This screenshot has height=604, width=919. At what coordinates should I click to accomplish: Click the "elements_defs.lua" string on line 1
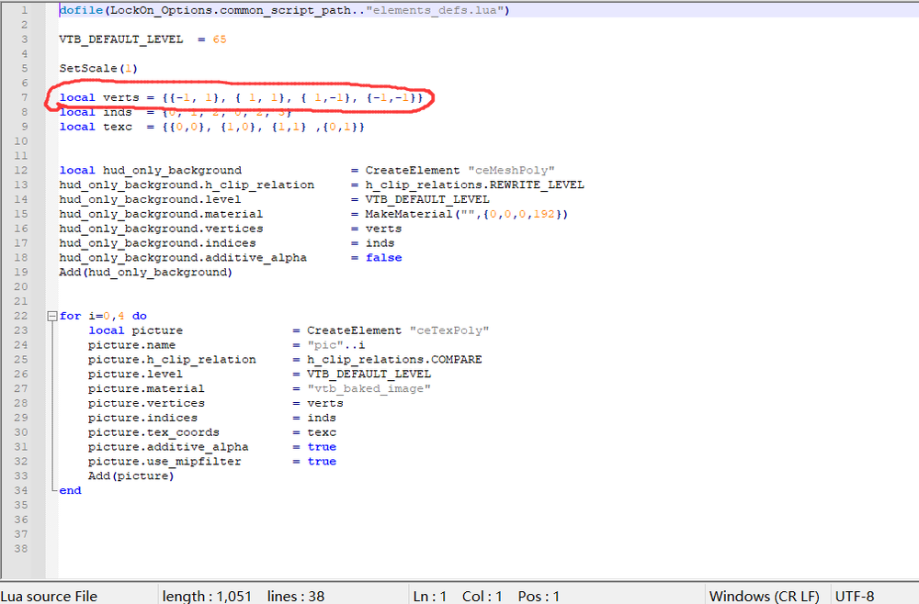click(435, 10)
